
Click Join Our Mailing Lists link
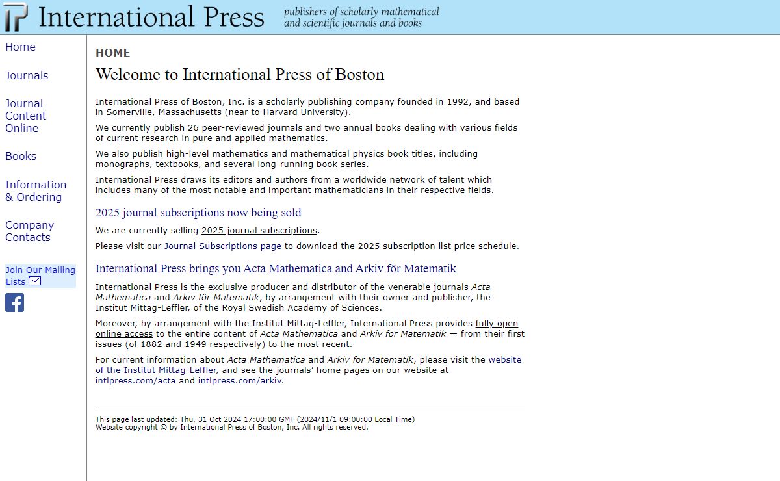pos(40,276)
